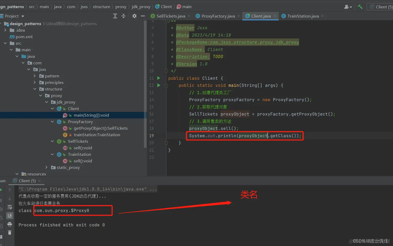Expand the principles package

pos(35,83)
